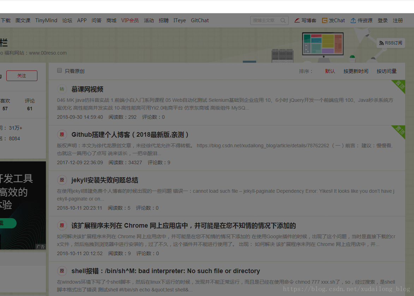Viewport: 414px width, 296px height.
Task: Toggle the 只看原创 checkbox
Action: pyautogui.click(x=59, y=70)
